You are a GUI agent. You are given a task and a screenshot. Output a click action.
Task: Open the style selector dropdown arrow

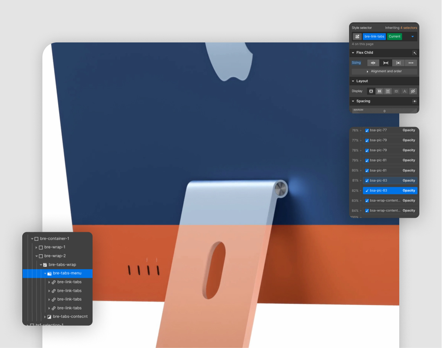click(x=412, y=36)
